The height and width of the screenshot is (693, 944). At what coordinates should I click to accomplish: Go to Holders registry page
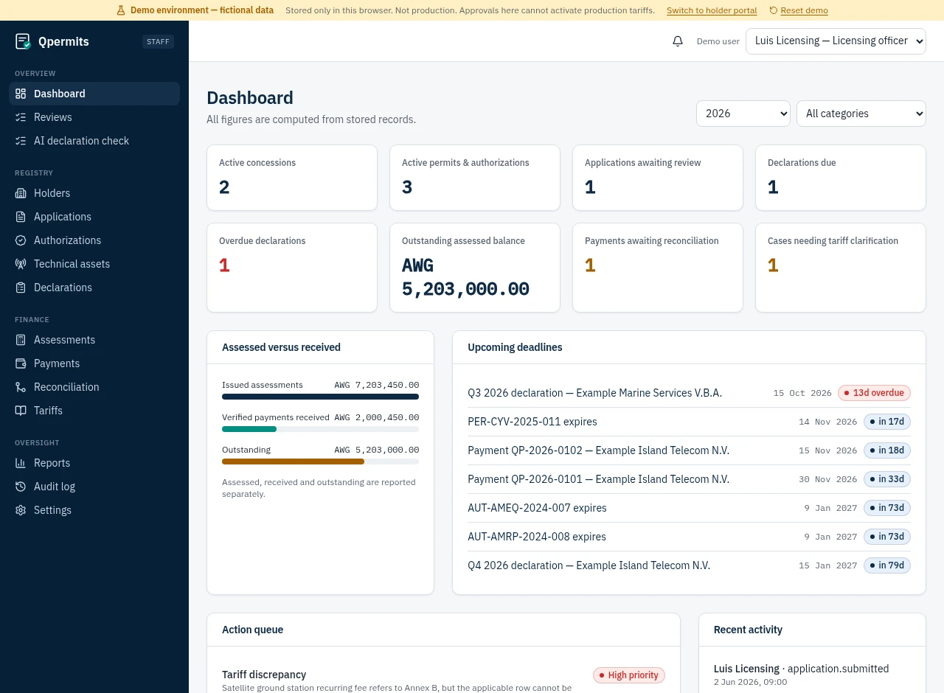(x=94, y=193)
